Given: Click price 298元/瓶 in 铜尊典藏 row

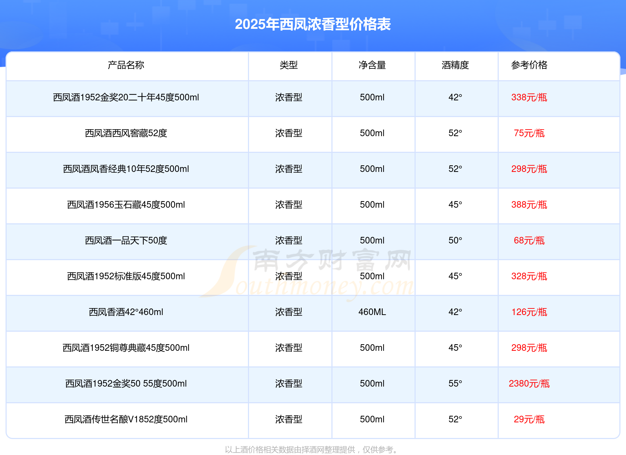Looking at the screenshot, I should (x=529, y=348).
